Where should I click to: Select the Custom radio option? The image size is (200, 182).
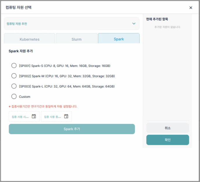pos(14,97)
